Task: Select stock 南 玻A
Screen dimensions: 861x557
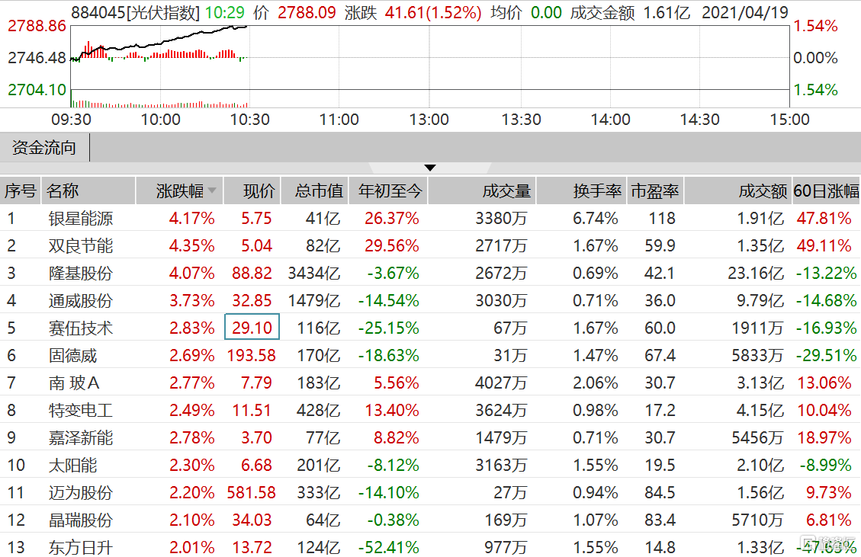Action: (x=74, y=383)
